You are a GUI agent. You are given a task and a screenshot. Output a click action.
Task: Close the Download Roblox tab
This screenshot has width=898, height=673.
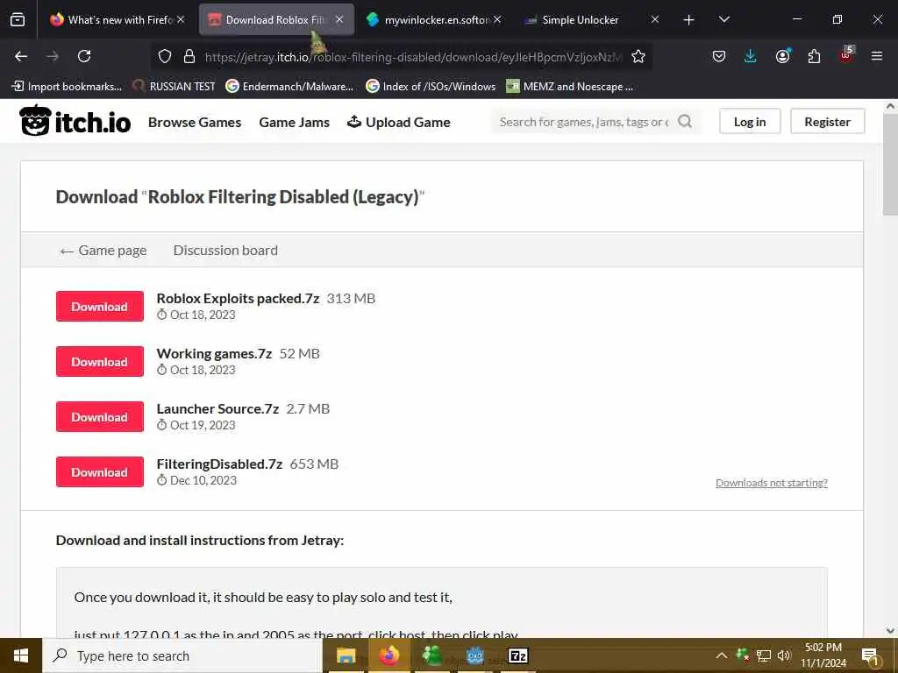pos(339,19)
